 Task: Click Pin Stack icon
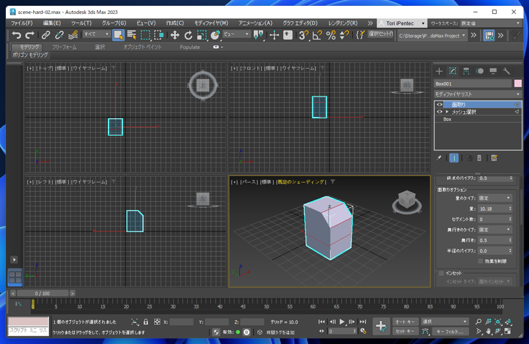click(x=438, y=157)
